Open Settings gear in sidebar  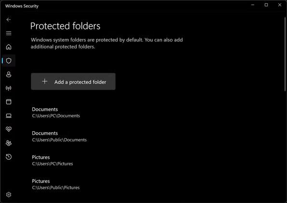tap(9, 195)
